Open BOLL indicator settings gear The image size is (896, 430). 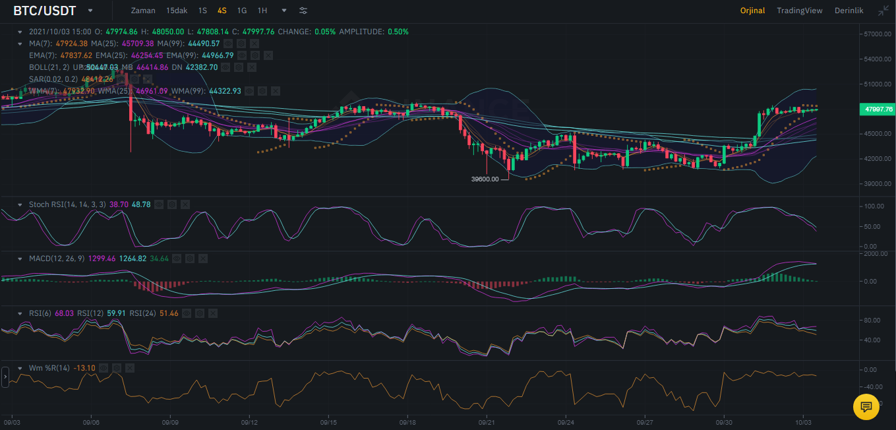click(238, 67)
